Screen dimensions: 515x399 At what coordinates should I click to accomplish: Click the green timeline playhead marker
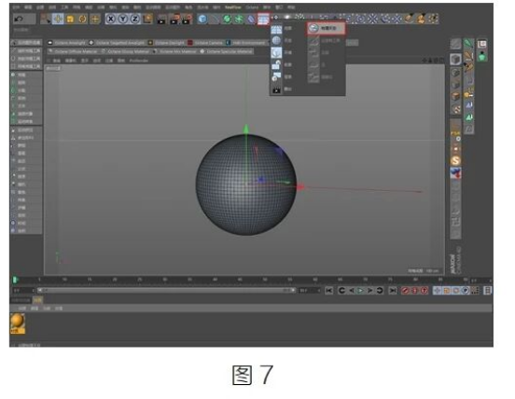click(x=15, y=280)
